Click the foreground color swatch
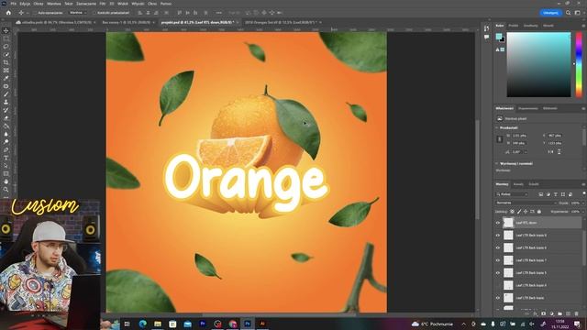Image resolution: width=587 pixels, height=330 pixels. coord(499,37)
